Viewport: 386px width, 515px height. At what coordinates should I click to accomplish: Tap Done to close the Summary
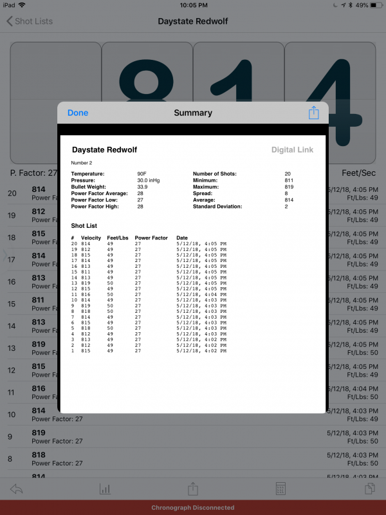78,113
